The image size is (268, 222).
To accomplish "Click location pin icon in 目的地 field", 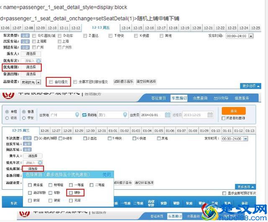I will click(x=125, y=115).
